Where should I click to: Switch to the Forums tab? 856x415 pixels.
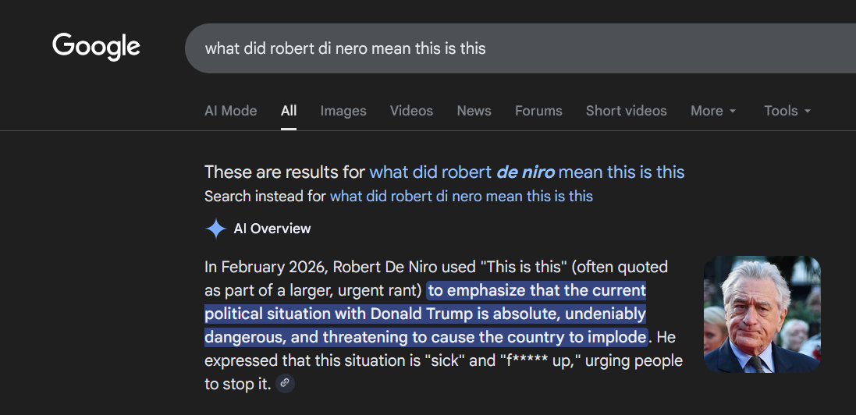click(538, 111)
